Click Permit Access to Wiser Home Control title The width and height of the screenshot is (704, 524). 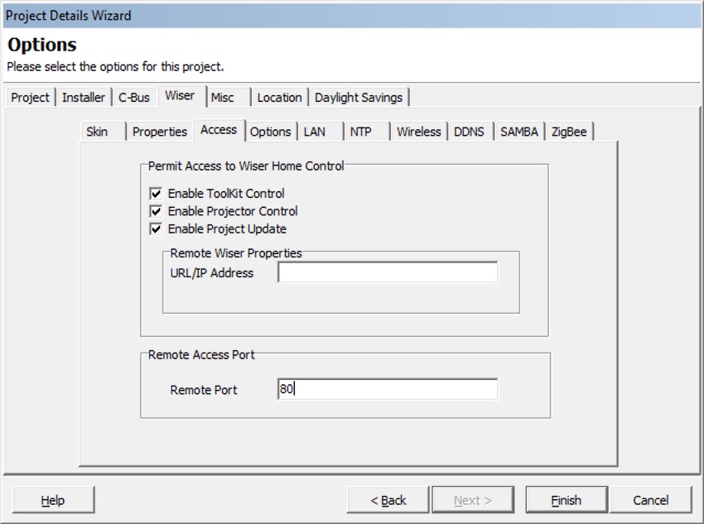(x=246, y=166)
